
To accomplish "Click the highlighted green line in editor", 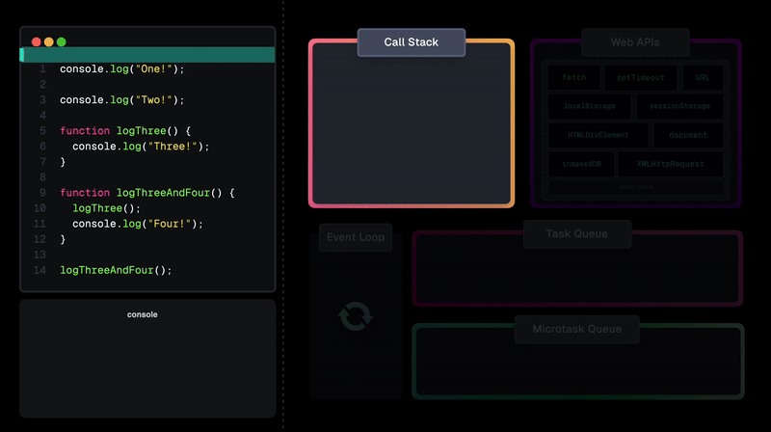I will 147,55.
